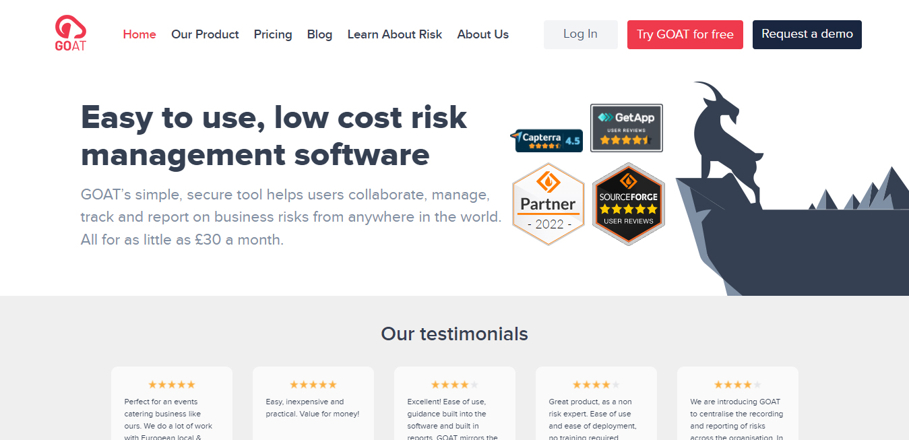Click stars on "Easy, inexpensive and practical" review

click(x=313, y=385)
